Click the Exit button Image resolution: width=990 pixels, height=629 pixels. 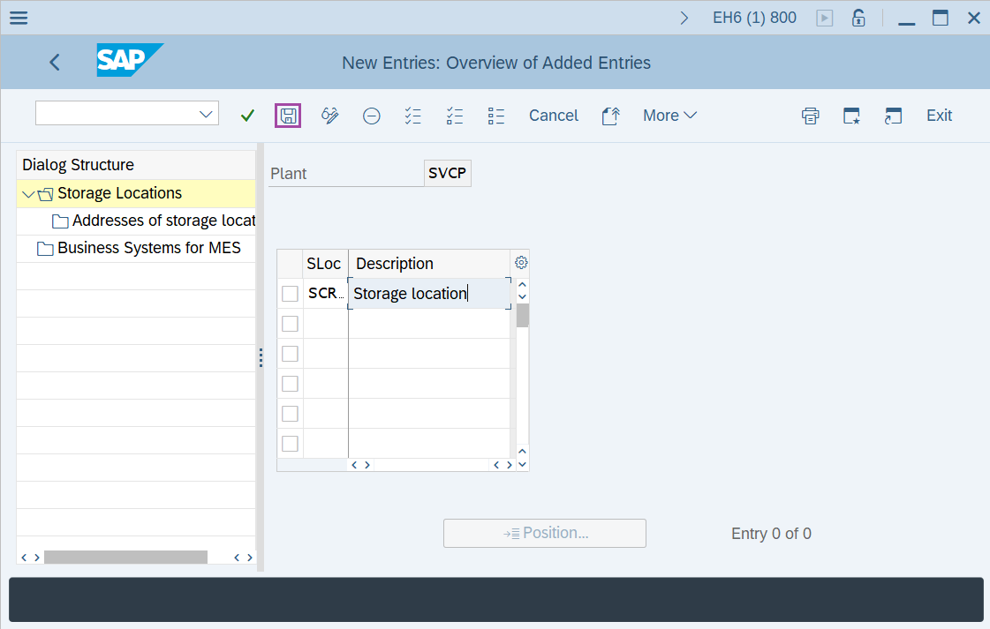(x=939, y=116)
